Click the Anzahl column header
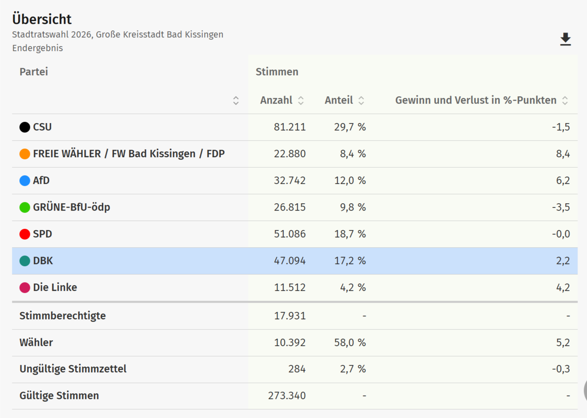This screenshot has width=587, height=418. 276,100
